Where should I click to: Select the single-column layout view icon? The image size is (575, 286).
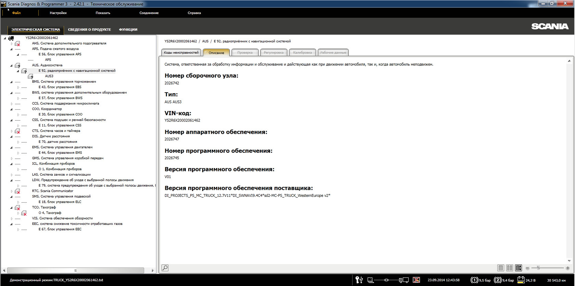[500, 268]
